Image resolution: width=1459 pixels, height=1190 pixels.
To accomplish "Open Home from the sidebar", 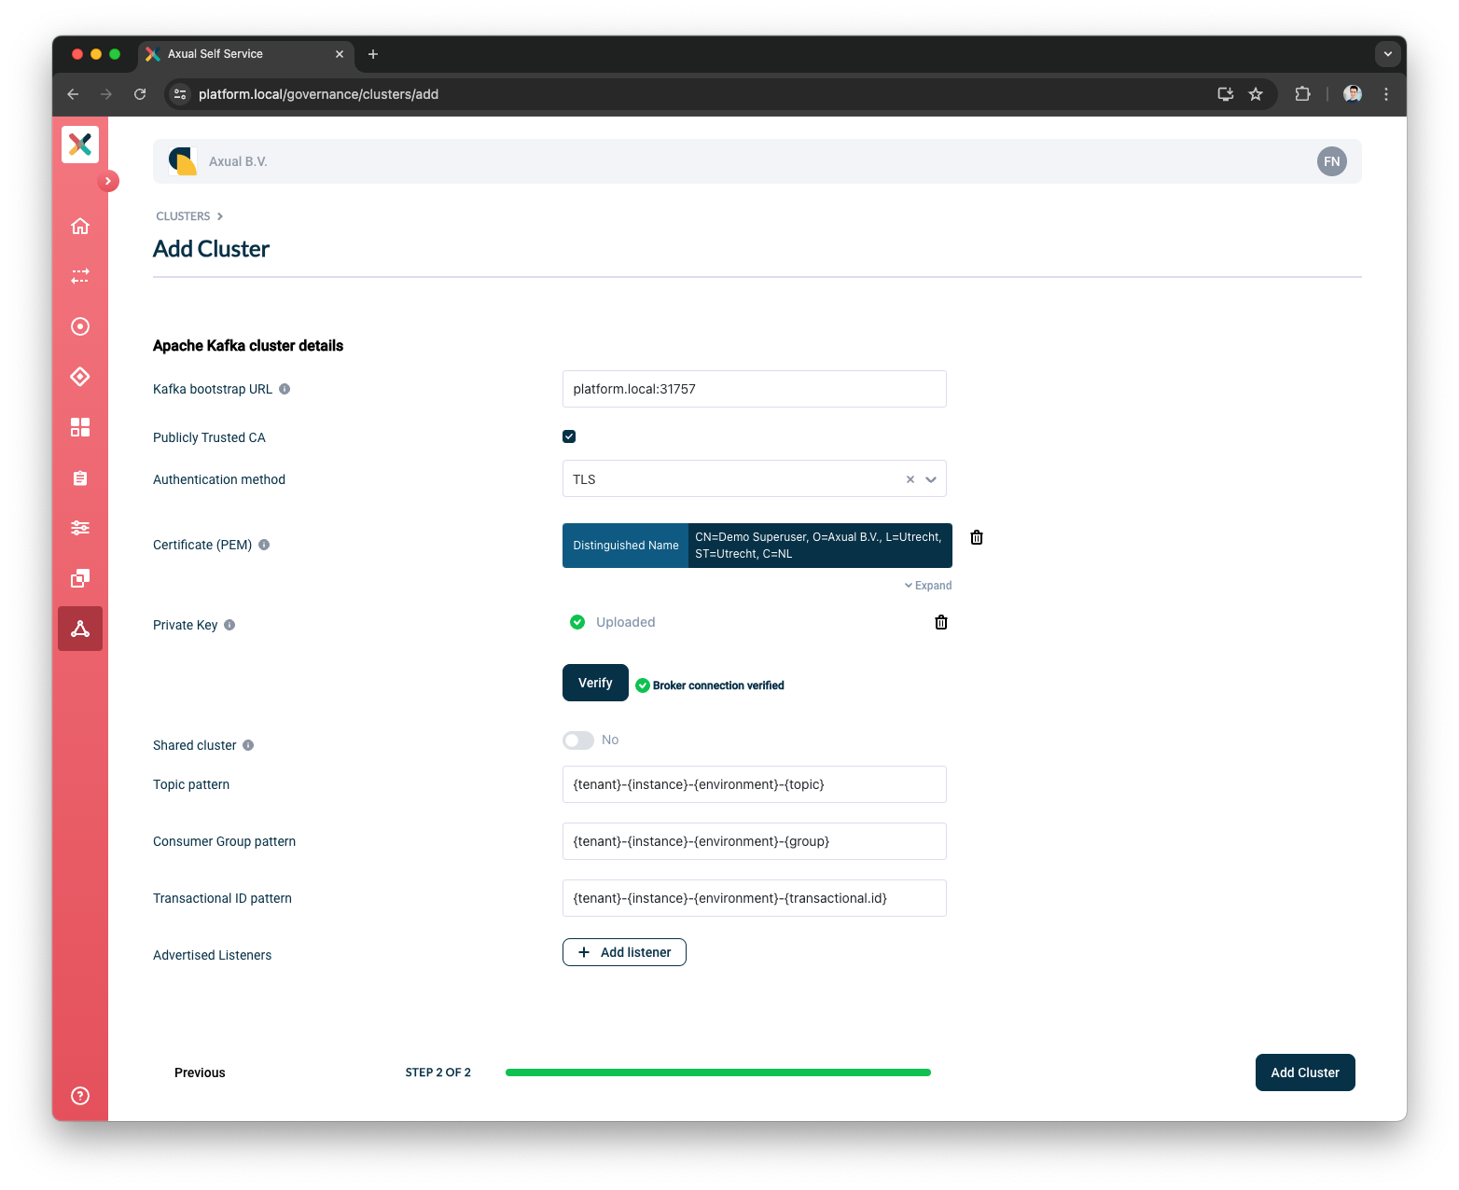I will click(80, 226).
